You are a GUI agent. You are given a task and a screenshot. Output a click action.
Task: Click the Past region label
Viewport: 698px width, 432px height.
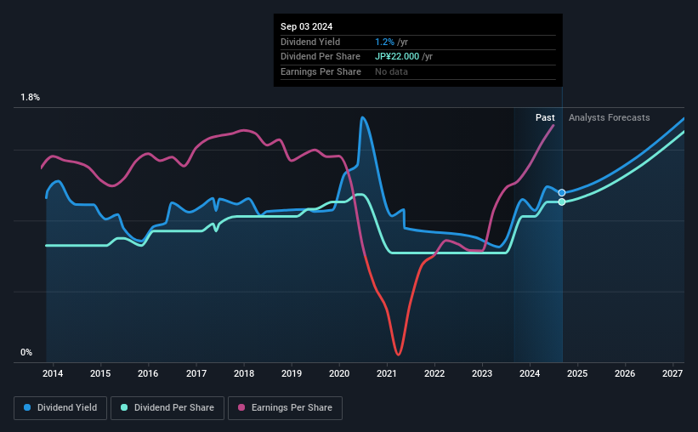tap(545, 117)
